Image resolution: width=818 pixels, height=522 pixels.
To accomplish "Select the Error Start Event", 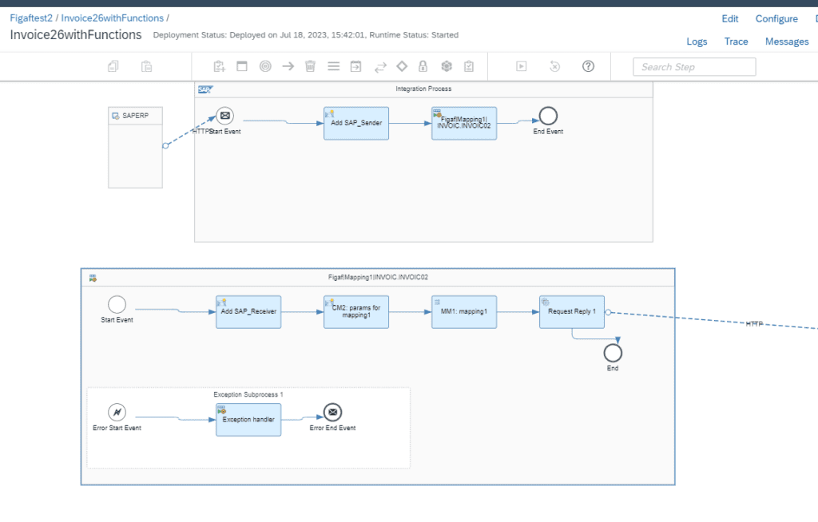I will (x=117, y=413).
